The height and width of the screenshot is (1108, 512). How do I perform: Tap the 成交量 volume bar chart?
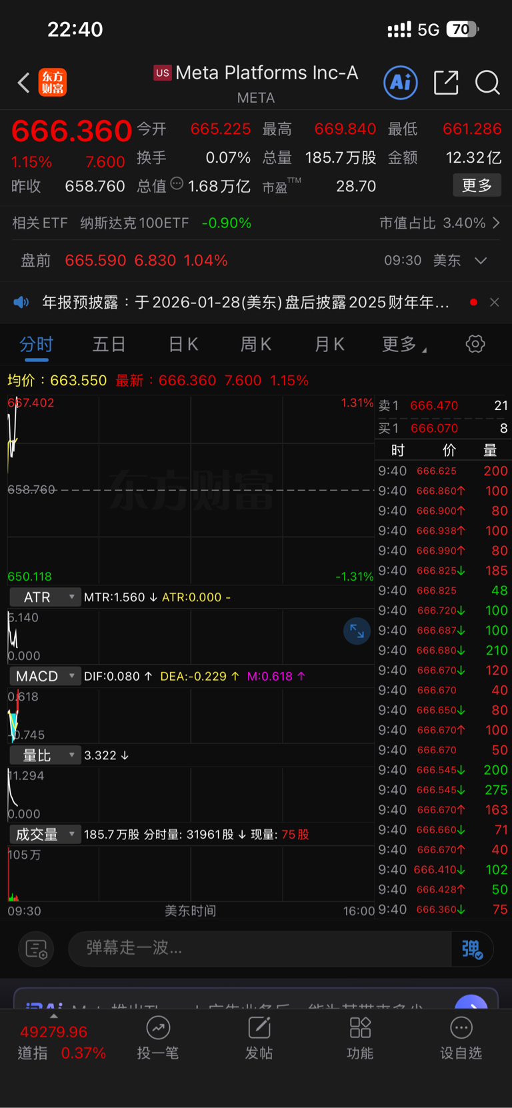[191, 874]
